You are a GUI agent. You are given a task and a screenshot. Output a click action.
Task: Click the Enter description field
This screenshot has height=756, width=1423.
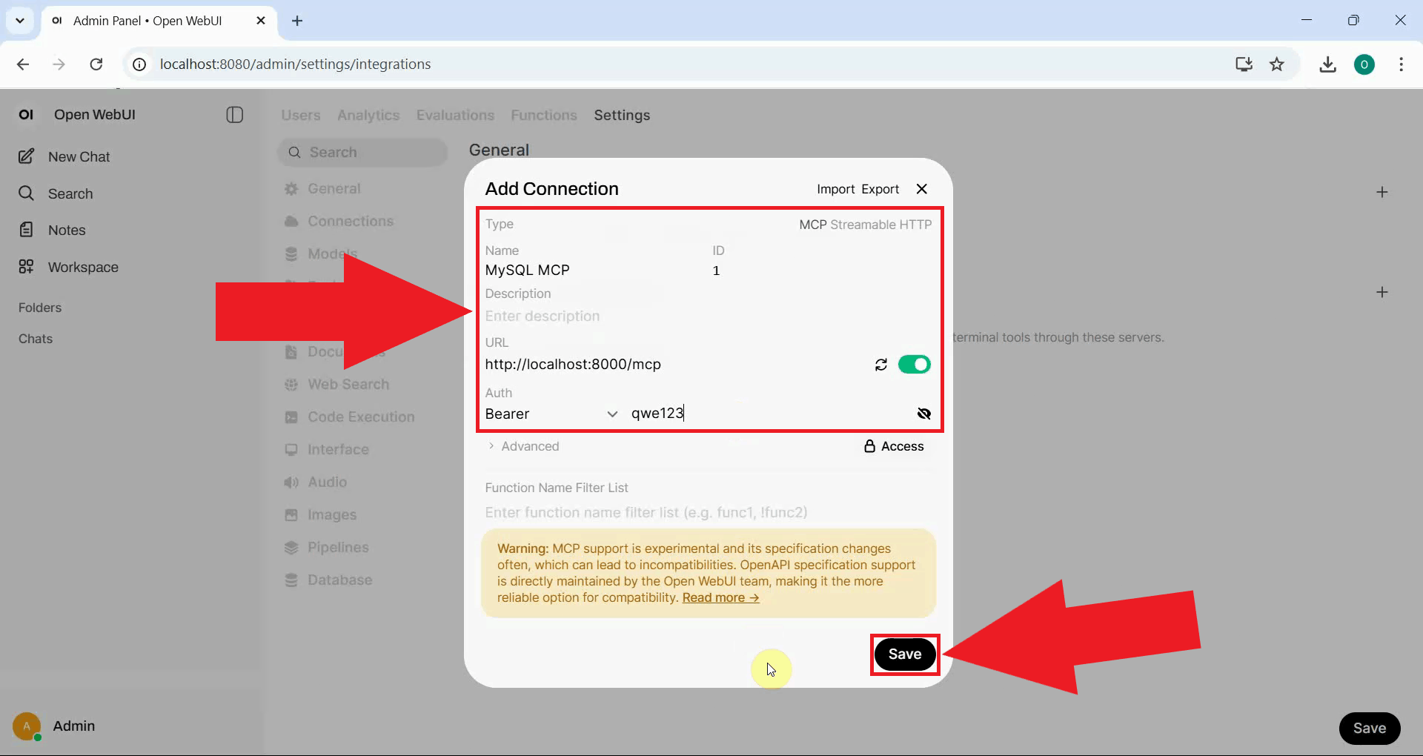coord(708,316)
